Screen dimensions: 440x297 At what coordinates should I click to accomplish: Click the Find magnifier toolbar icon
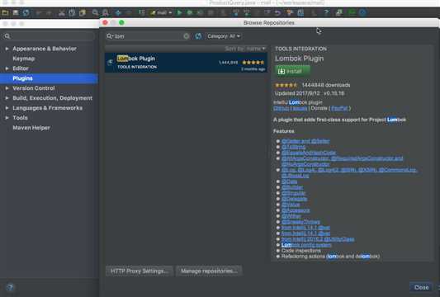tap(96, 12)
